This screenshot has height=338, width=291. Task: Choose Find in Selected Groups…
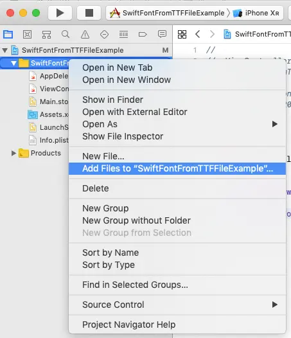(x=177, y=285)
